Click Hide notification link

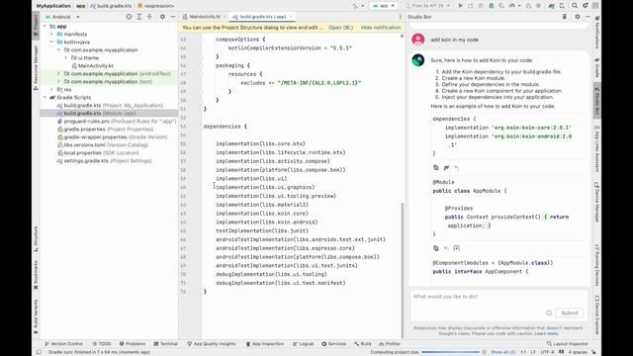(x=381, y=28)
